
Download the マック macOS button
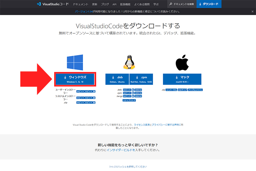182,79
